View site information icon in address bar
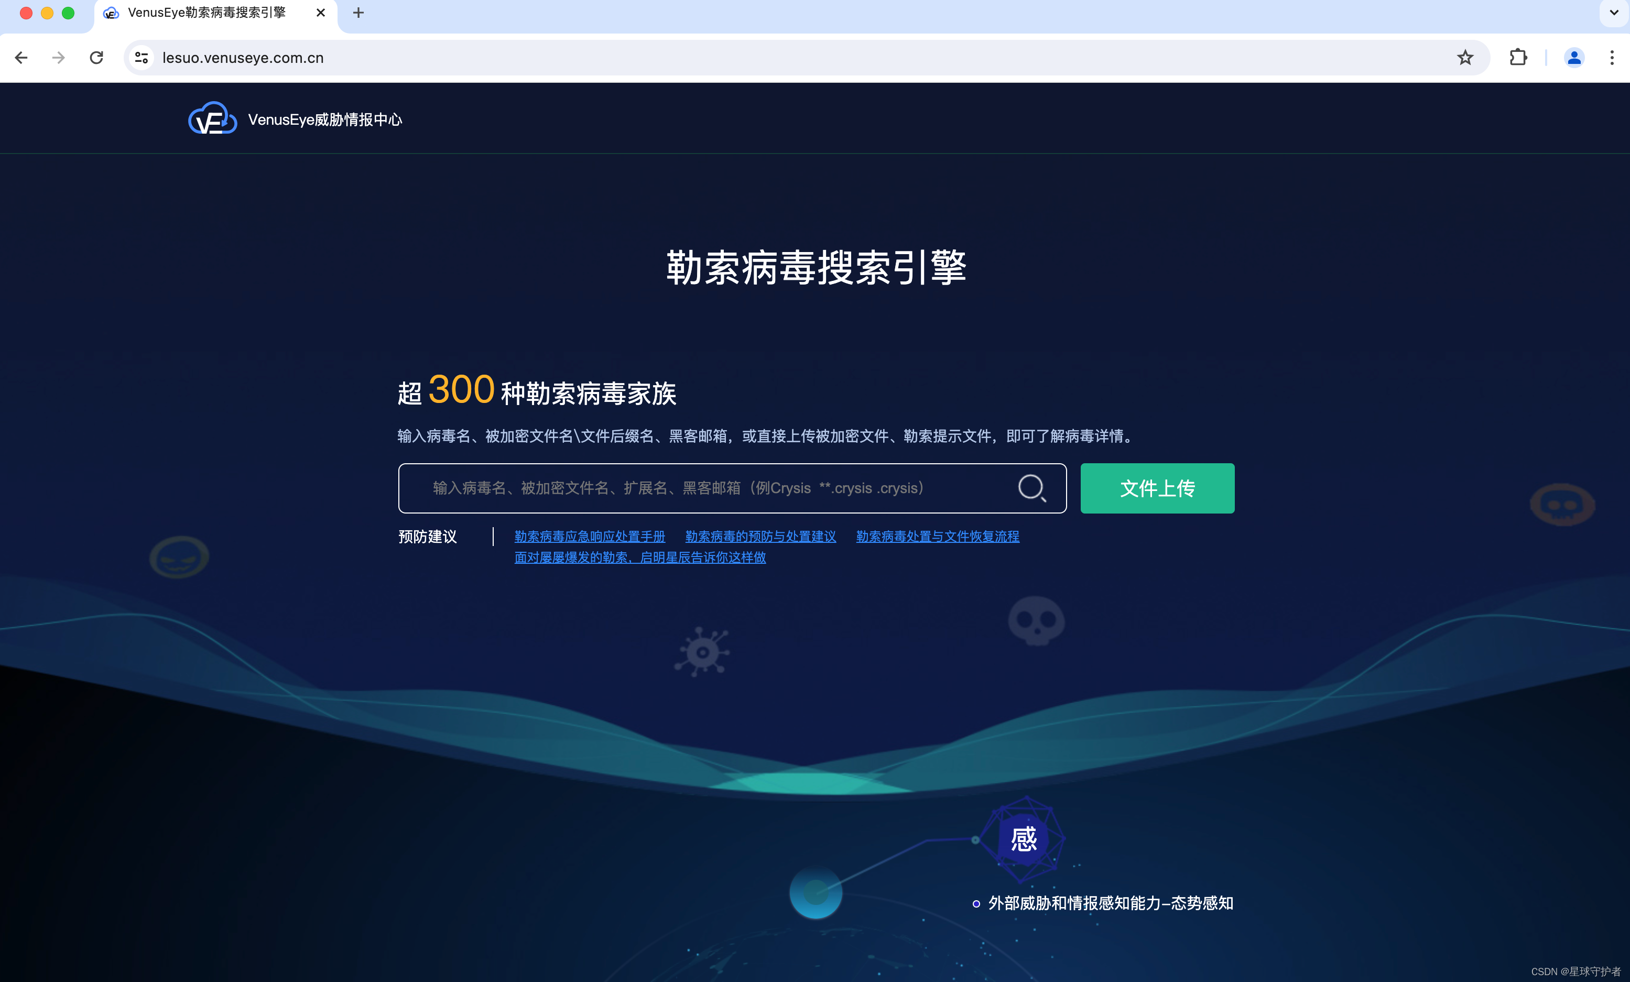This screenshot has height=982, width=1630. click(142, 58)
